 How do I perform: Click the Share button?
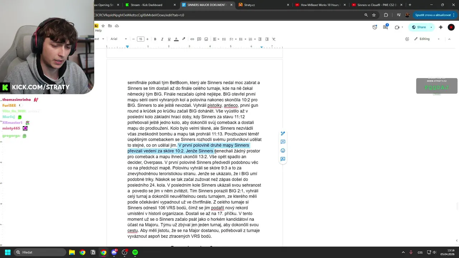coord(419,27)
